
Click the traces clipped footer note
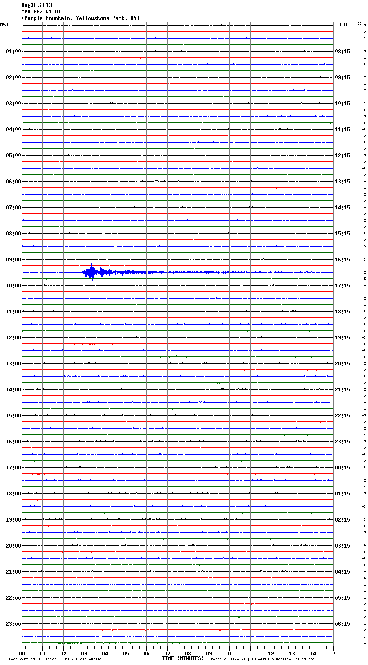(261, 659)
